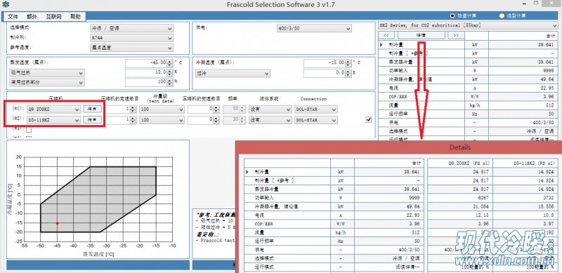
Task: Select the 选型计算 radio button
Action: tap(502, 15)
